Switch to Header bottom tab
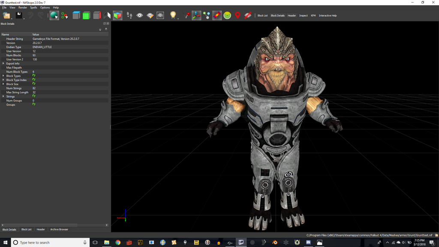 tap(41, 230)
